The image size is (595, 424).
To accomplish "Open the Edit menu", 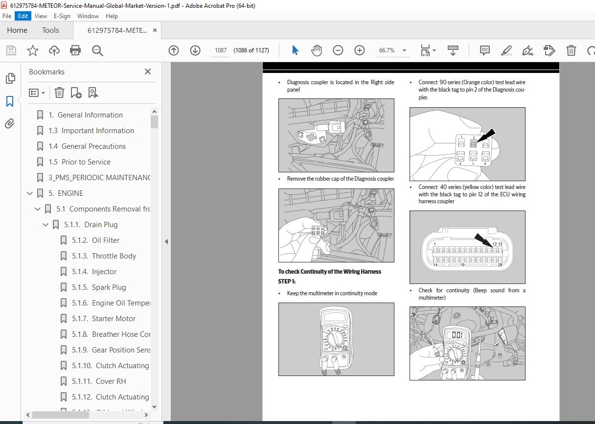I will (x=23, y=16).
